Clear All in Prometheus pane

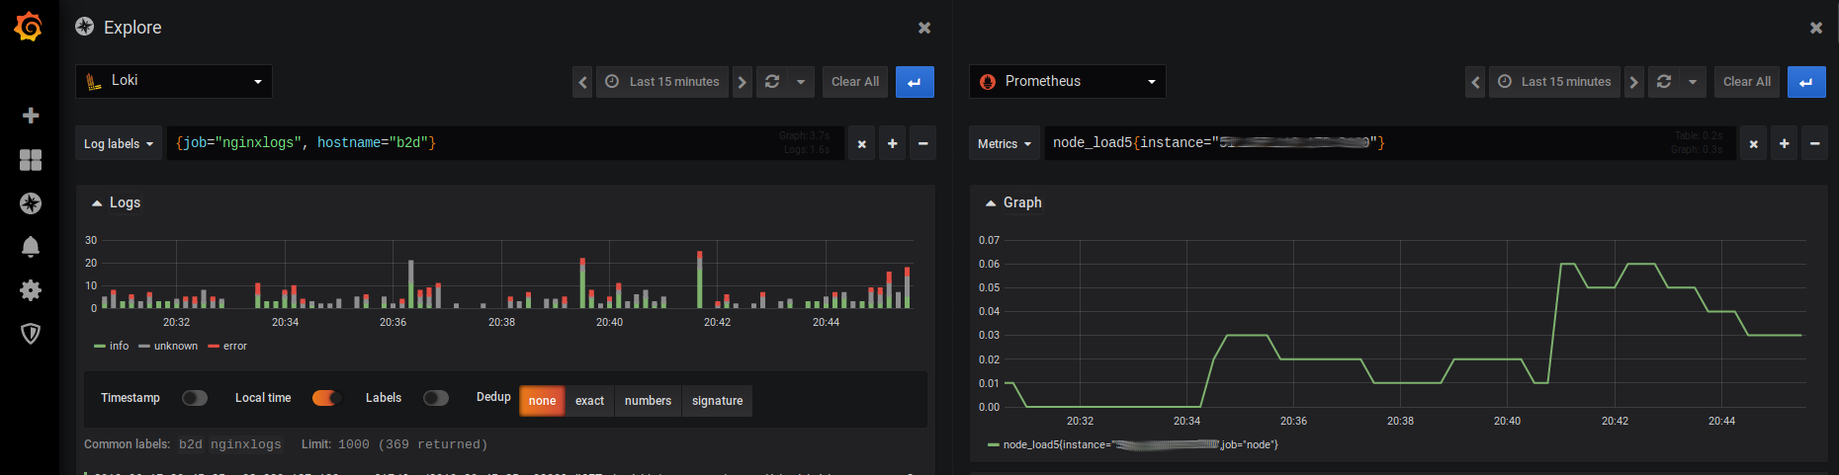click(x=1747, y=82)
